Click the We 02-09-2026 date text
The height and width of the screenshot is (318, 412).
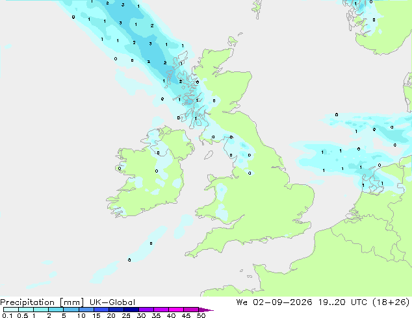pos(274,302)
